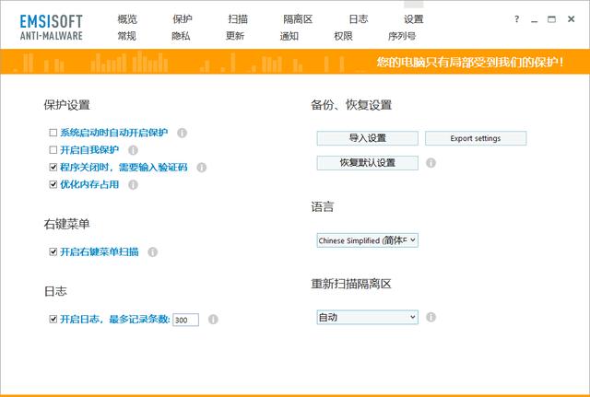
Task: Click 导入设置 button
Action: click(x=367, y=138)
